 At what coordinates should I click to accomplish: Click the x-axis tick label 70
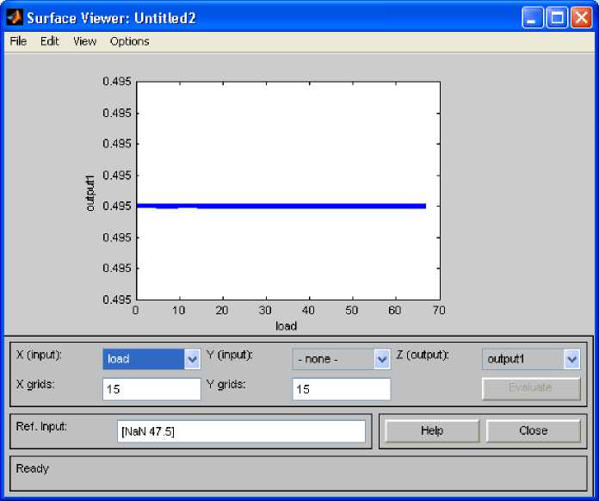tap(439, 310)
